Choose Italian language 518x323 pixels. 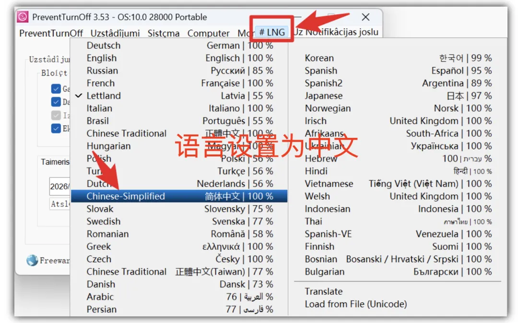179,108
